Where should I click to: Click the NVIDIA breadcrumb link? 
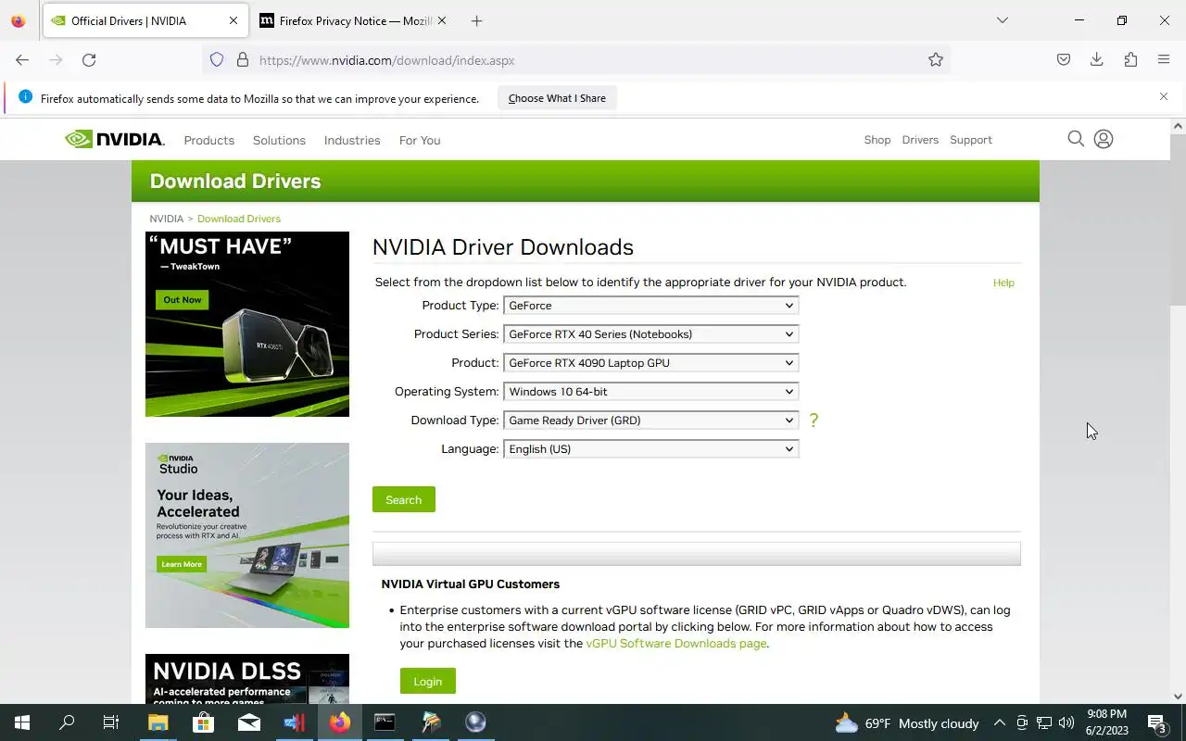(167, 219)
